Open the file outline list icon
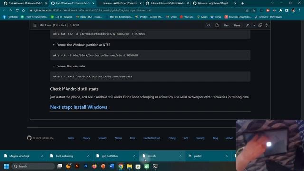Viewport: 304px width, 171px height. 35,25
